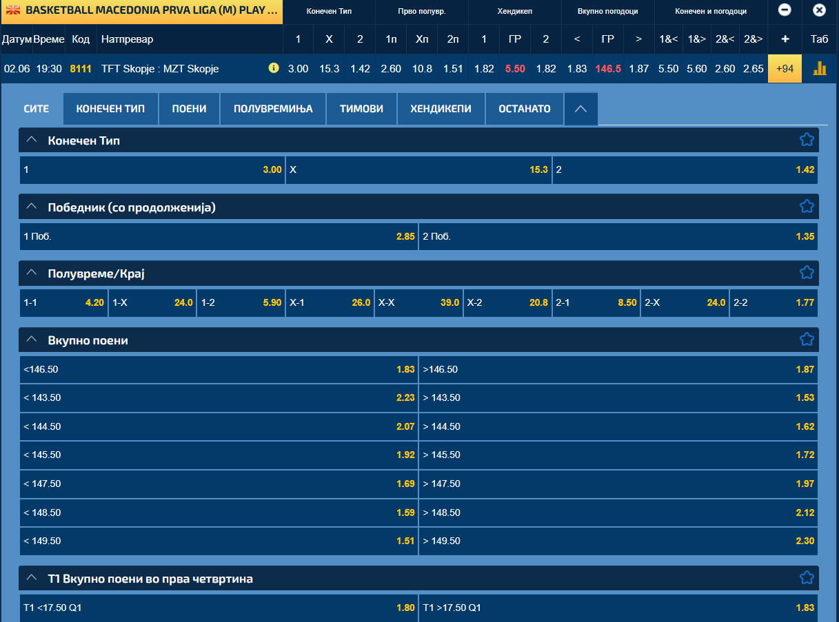Click first-half 1п odds 2.60 in match row
The image size is (839, 622).
[391, 68]
